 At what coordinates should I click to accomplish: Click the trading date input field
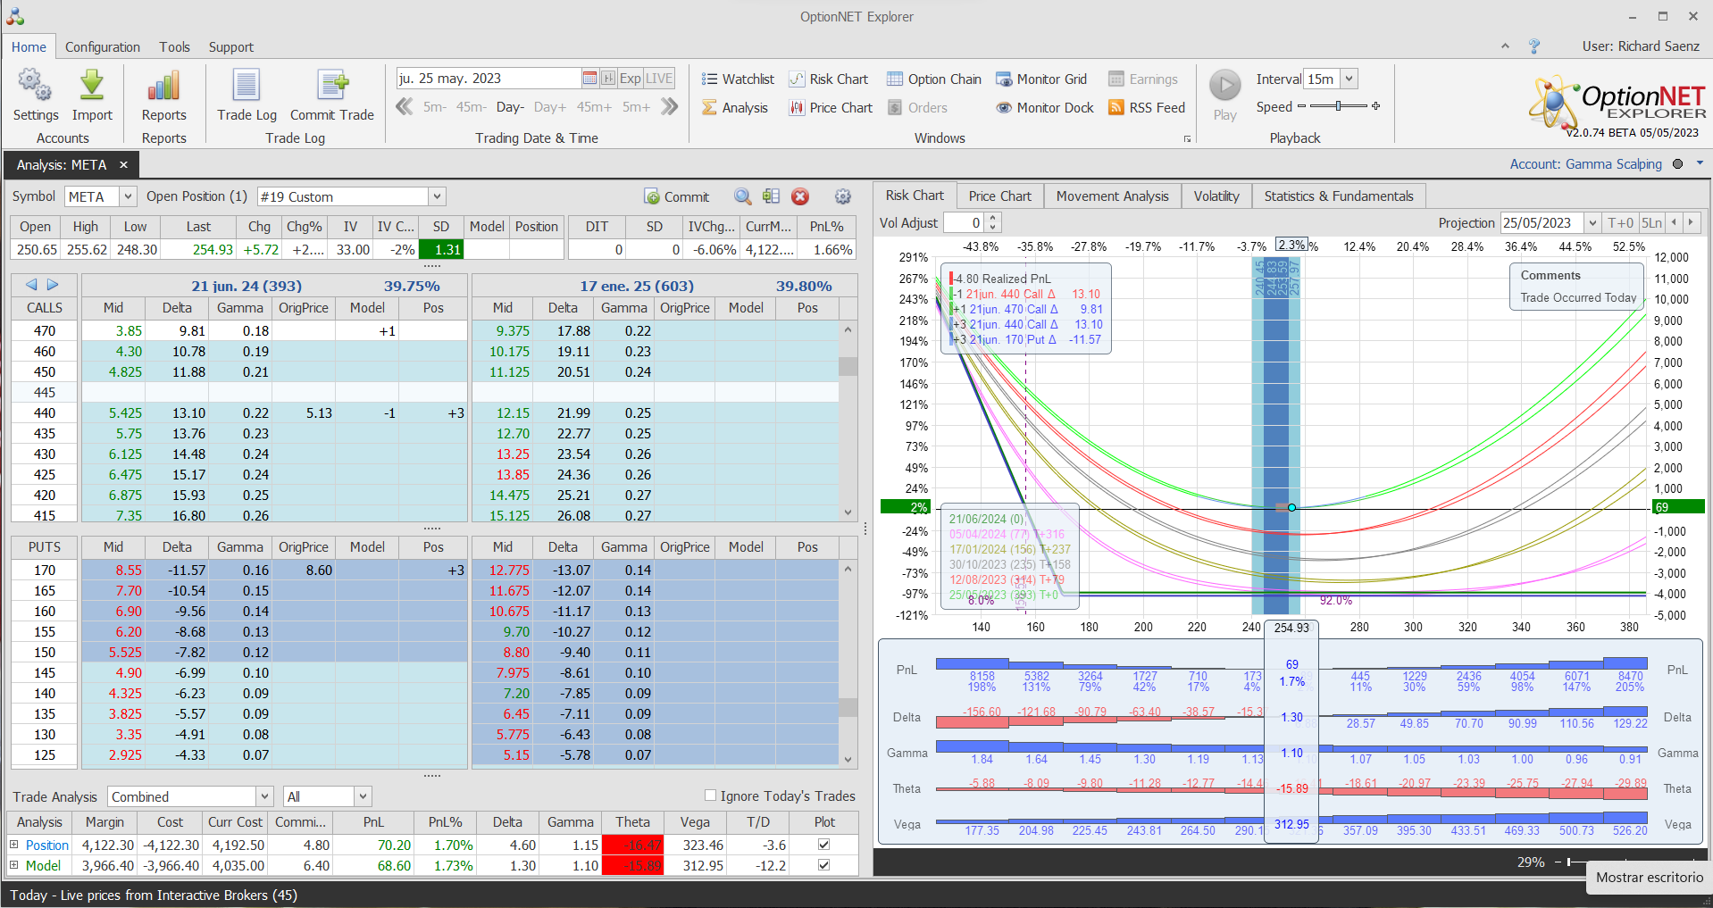(x=489, y=79)
